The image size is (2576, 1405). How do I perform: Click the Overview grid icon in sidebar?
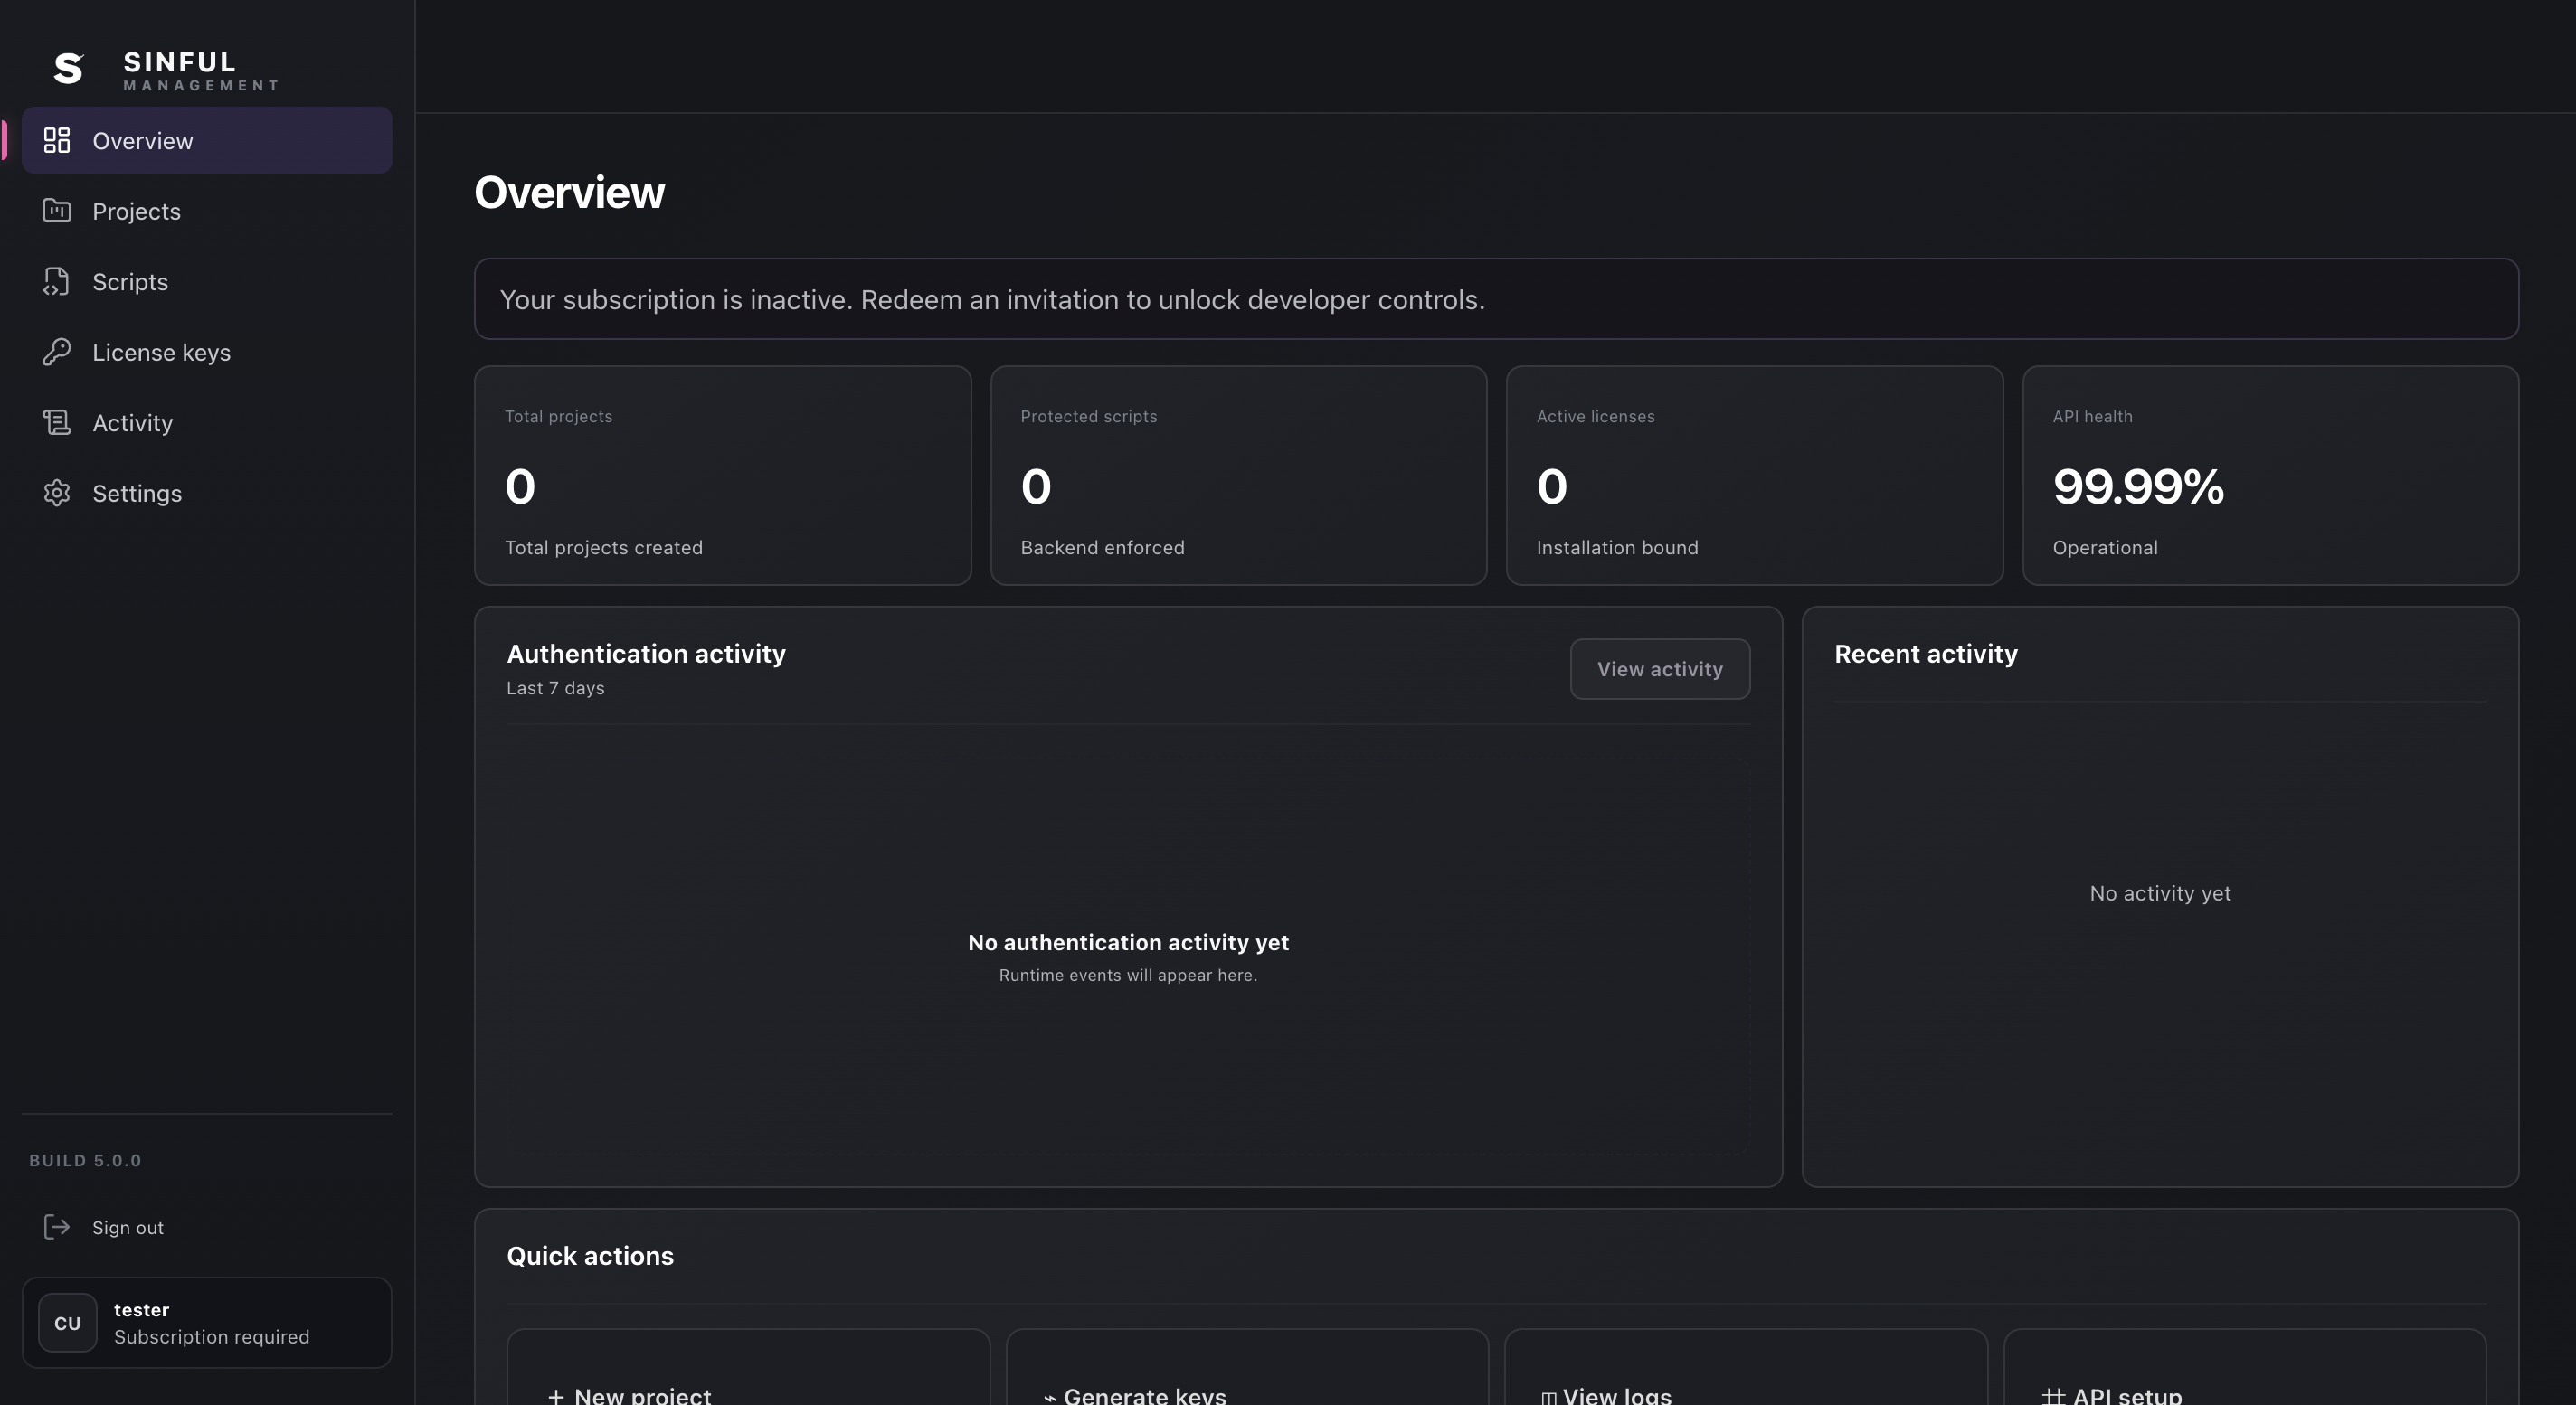coord(57,140)
